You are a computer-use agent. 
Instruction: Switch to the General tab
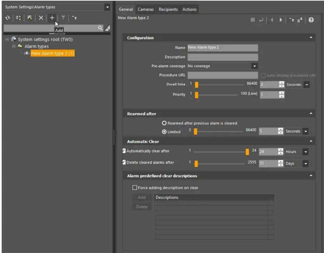click(x=126, y=9)
